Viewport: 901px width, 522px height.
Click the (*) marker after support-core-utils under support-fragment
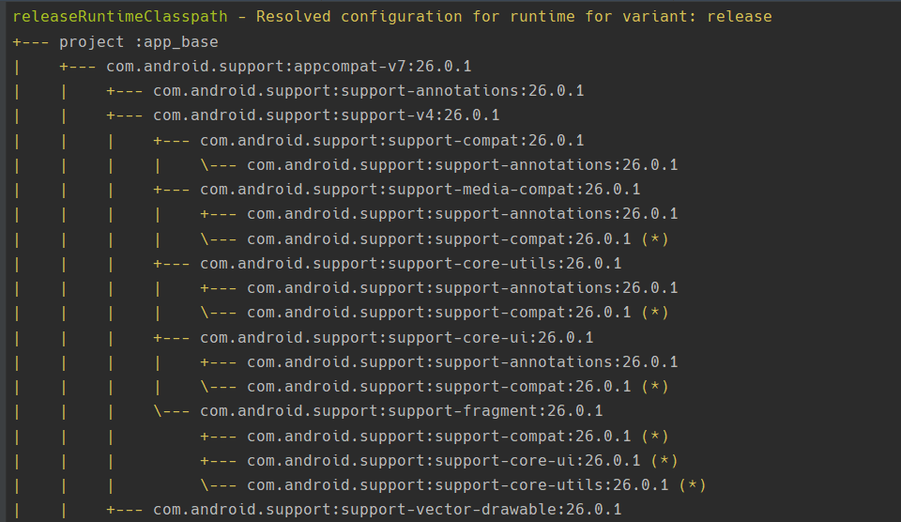click(x=692, y=485)
